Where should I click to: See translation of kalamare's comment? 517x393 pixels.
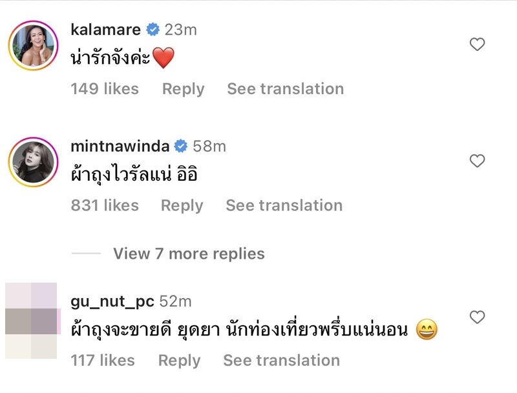(285, 89)
